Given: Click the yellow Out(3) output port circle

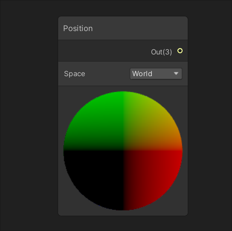Looking at the screenshot, I should coord(180,51).
